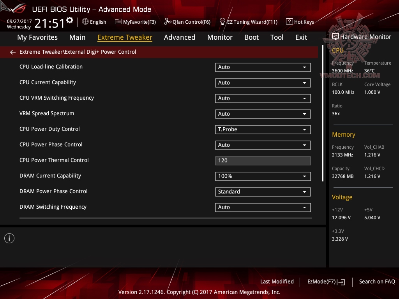Change CPU Power Duty Control from T.Probe
The image size is (399, 299).
pyautogui.click(x=263, y=129)
